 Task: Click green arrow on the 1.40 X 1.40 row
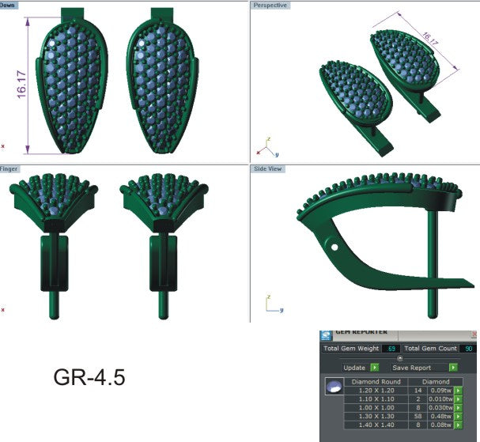pyautogui.click(x=458, y=427)
